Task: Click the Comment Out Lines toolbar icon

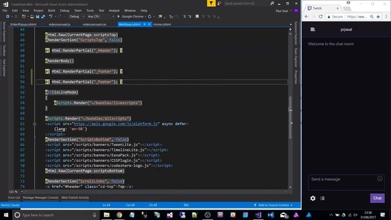Action: tap(185, 16)
